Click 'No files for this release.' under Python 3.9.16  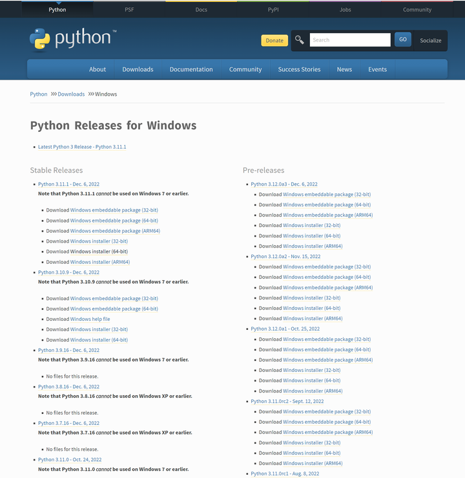[72, 376]
